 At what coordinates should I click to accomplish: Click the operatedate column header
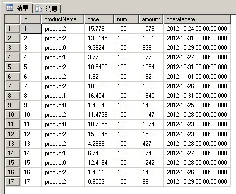(x=197, y=19)
